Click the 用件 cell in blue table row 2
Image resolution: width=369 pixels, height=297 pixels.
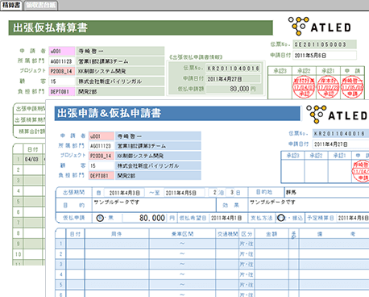pos(117,254)
